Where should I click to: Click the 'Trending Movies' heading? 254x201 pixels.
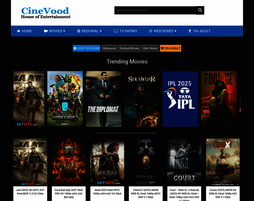(x=127, y=62)
